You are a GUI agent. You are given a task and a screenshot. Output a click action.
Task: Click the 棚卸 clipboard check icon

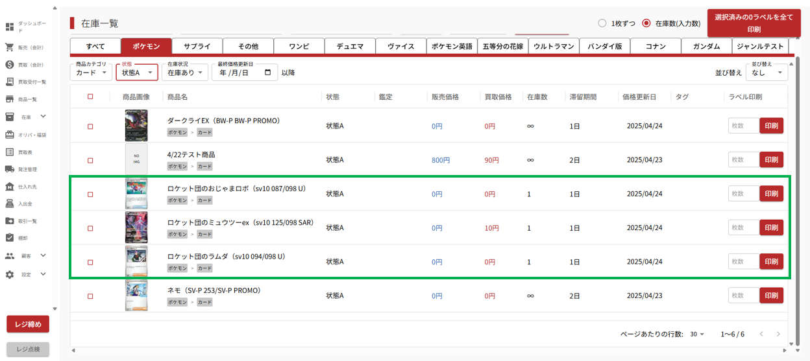10,238
